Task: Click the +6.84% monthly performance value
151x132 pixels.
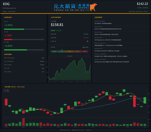Action: click(x=8, y=46)
